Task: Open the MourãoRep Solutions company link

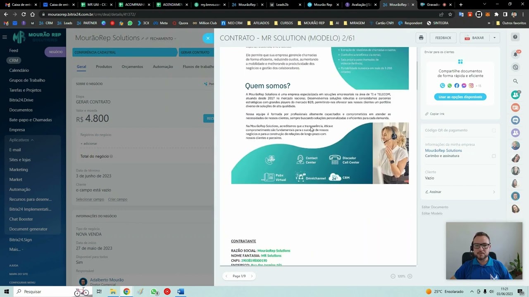Action: [x=443, y=151]
